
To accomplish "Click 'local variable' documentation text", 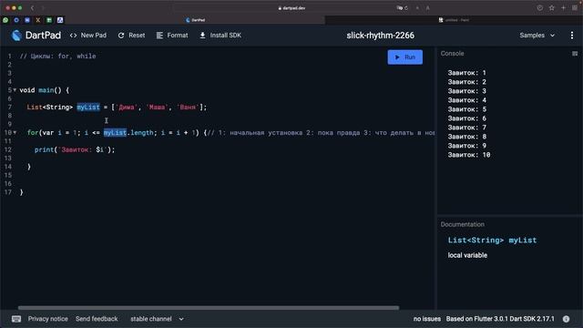I will [467, 255].
